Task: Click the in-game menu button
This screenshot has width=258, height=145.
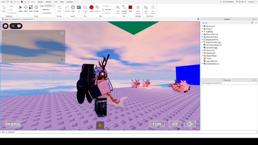Action: [13, 124]
